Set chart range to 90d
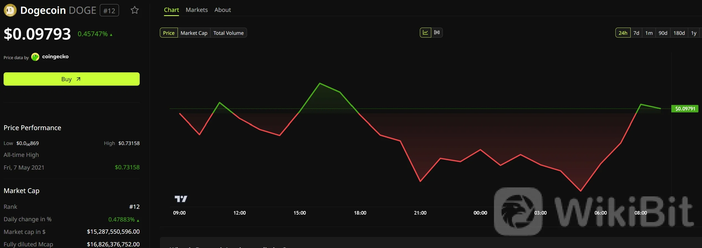702x248 pixels. pyautogui.click(x=663, y=33)
